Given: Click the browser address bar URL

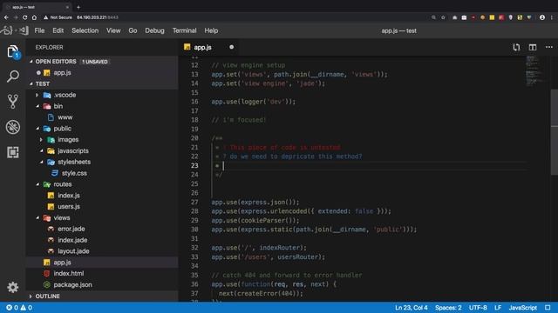Looking at the screenshot, I should (97, 17).
